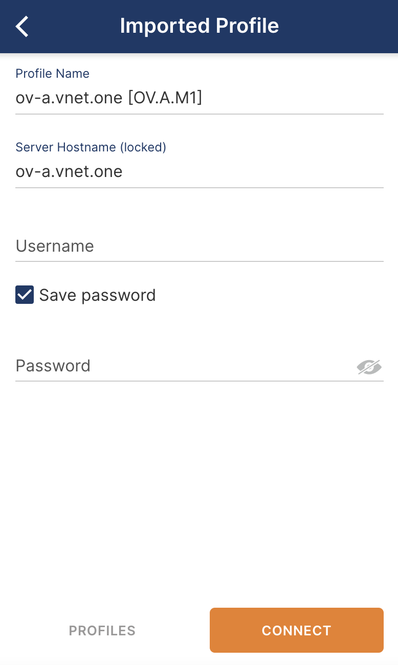Place cursor after [OV.A.M1] text
This screenshot has width=398, height=665.
click(x=203, y=98)
